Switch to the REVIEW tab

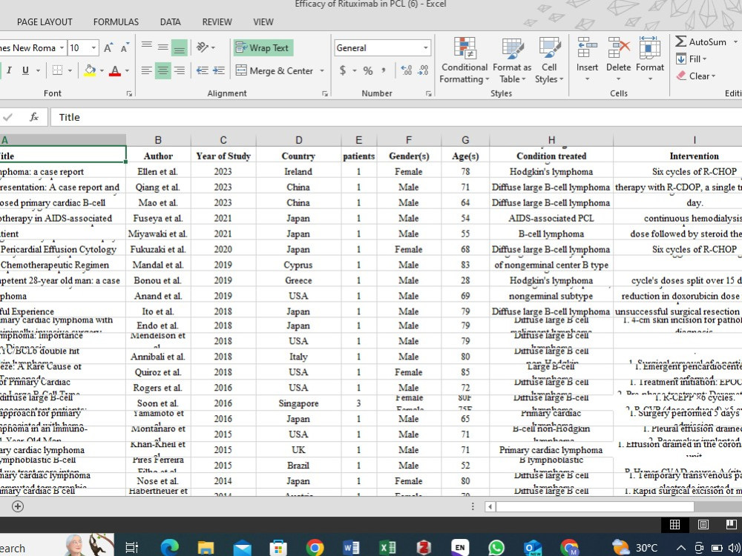pyautogui.click(x=217, y=21)
